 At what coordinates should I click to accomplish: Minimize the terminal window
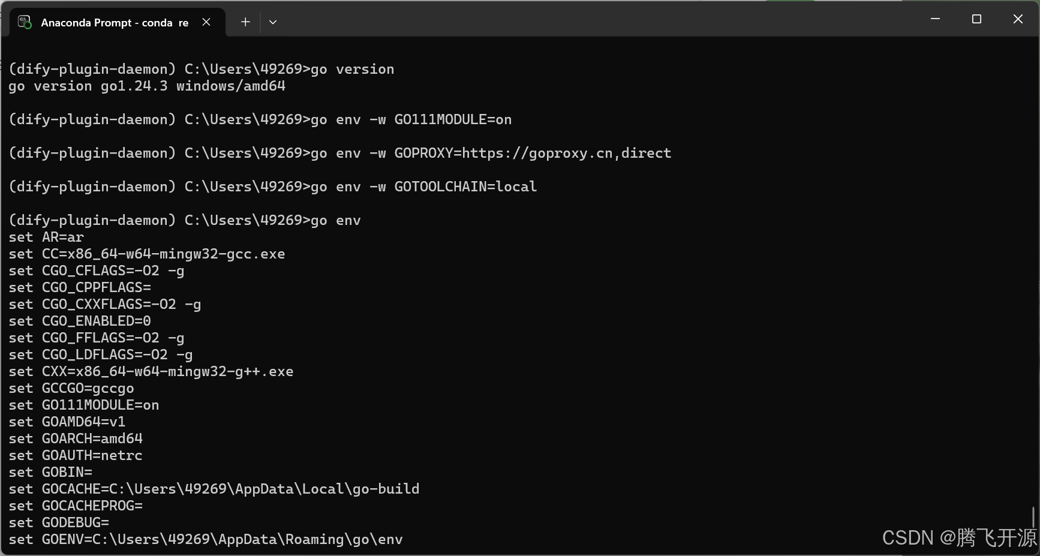pyautogui.click(x=935, y=19)
